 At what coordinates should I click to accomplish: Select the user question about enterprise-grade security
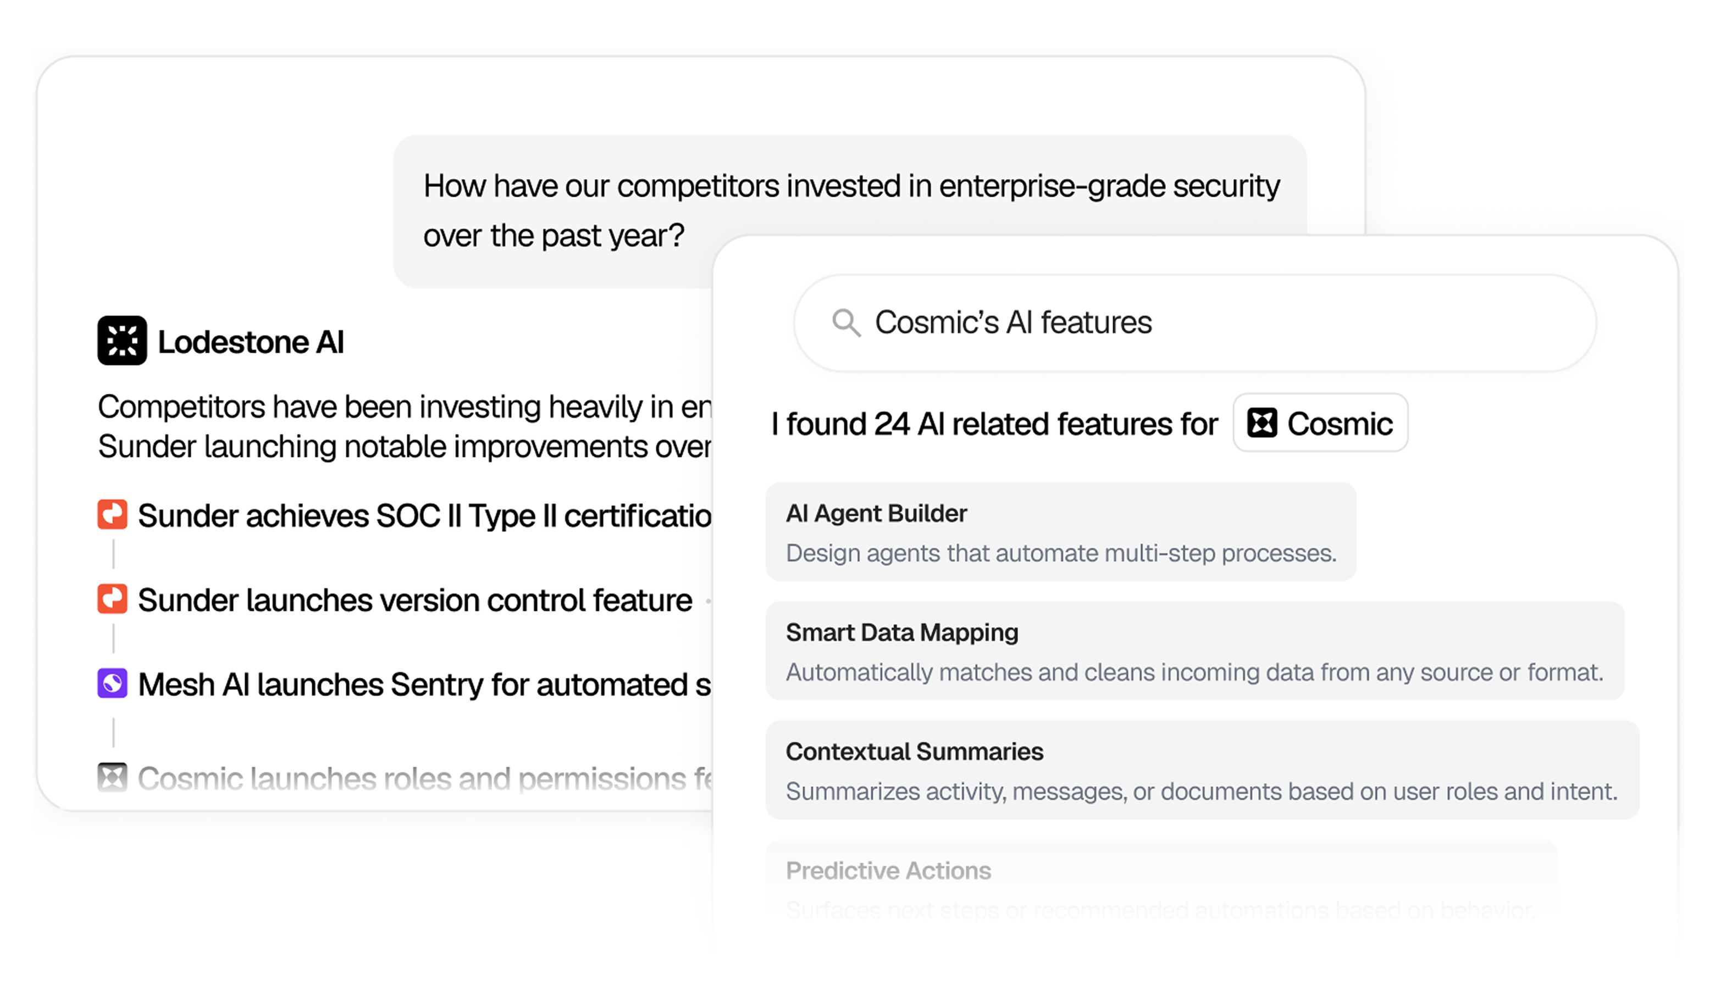[851, 209]
